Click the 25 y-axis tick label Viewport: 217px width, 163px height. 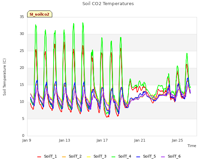[x=22, y=51]
